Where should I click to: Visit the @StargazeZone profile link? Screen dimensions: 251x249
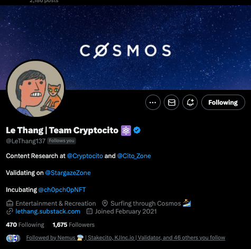pyautogui.click(x=68, y=173)
